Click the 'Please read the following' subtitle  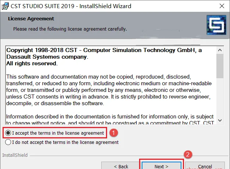click(70, 29)
